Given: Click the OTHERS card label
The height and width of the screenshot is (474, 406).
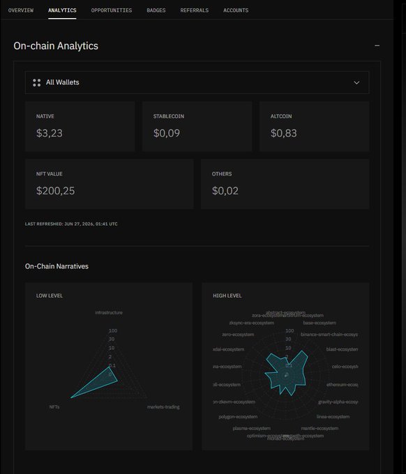Looking at the screenshot, I should (222, 174).
